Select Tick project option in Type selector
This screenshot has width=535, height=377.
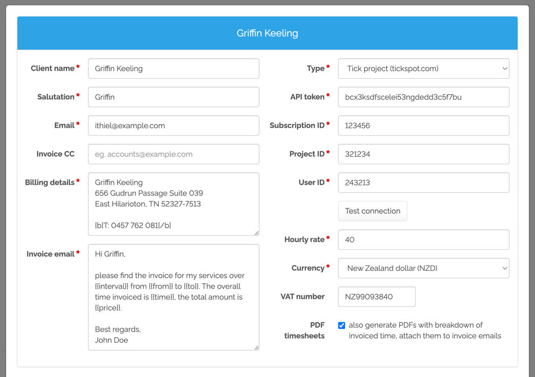tap(423, 68)
